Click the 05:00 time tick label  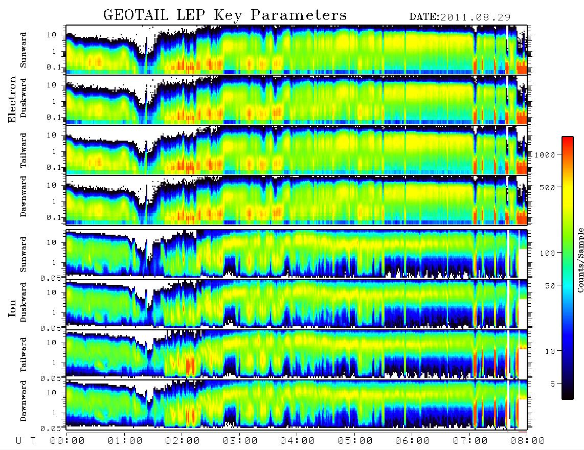pyautogui.click(x=355, y=441)
